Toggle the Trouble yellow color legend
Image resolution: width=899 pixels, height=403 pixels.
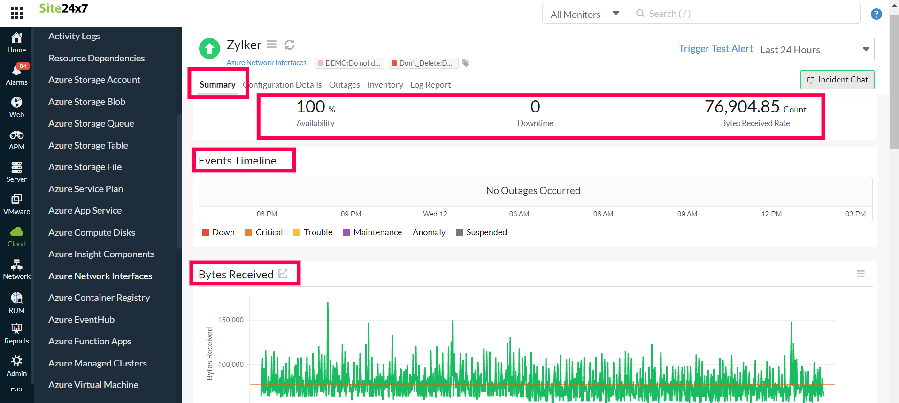coord(313,232)
